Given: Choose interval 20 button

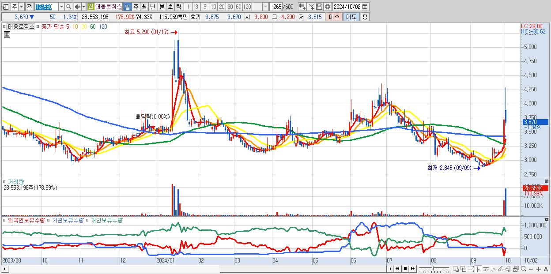Looking at the screenshot, I should point(222,7).
